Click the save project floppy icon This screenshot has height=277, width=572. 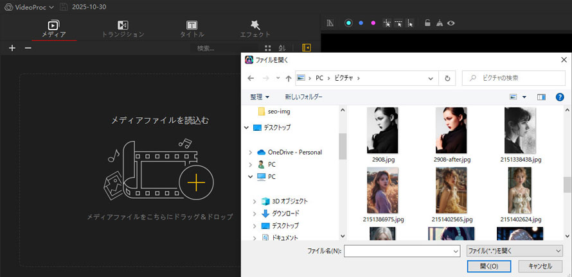click(x=64, y=7)
